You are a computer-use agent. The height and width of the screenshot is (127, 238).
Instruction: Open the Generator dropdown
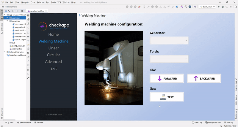point(169,41)
